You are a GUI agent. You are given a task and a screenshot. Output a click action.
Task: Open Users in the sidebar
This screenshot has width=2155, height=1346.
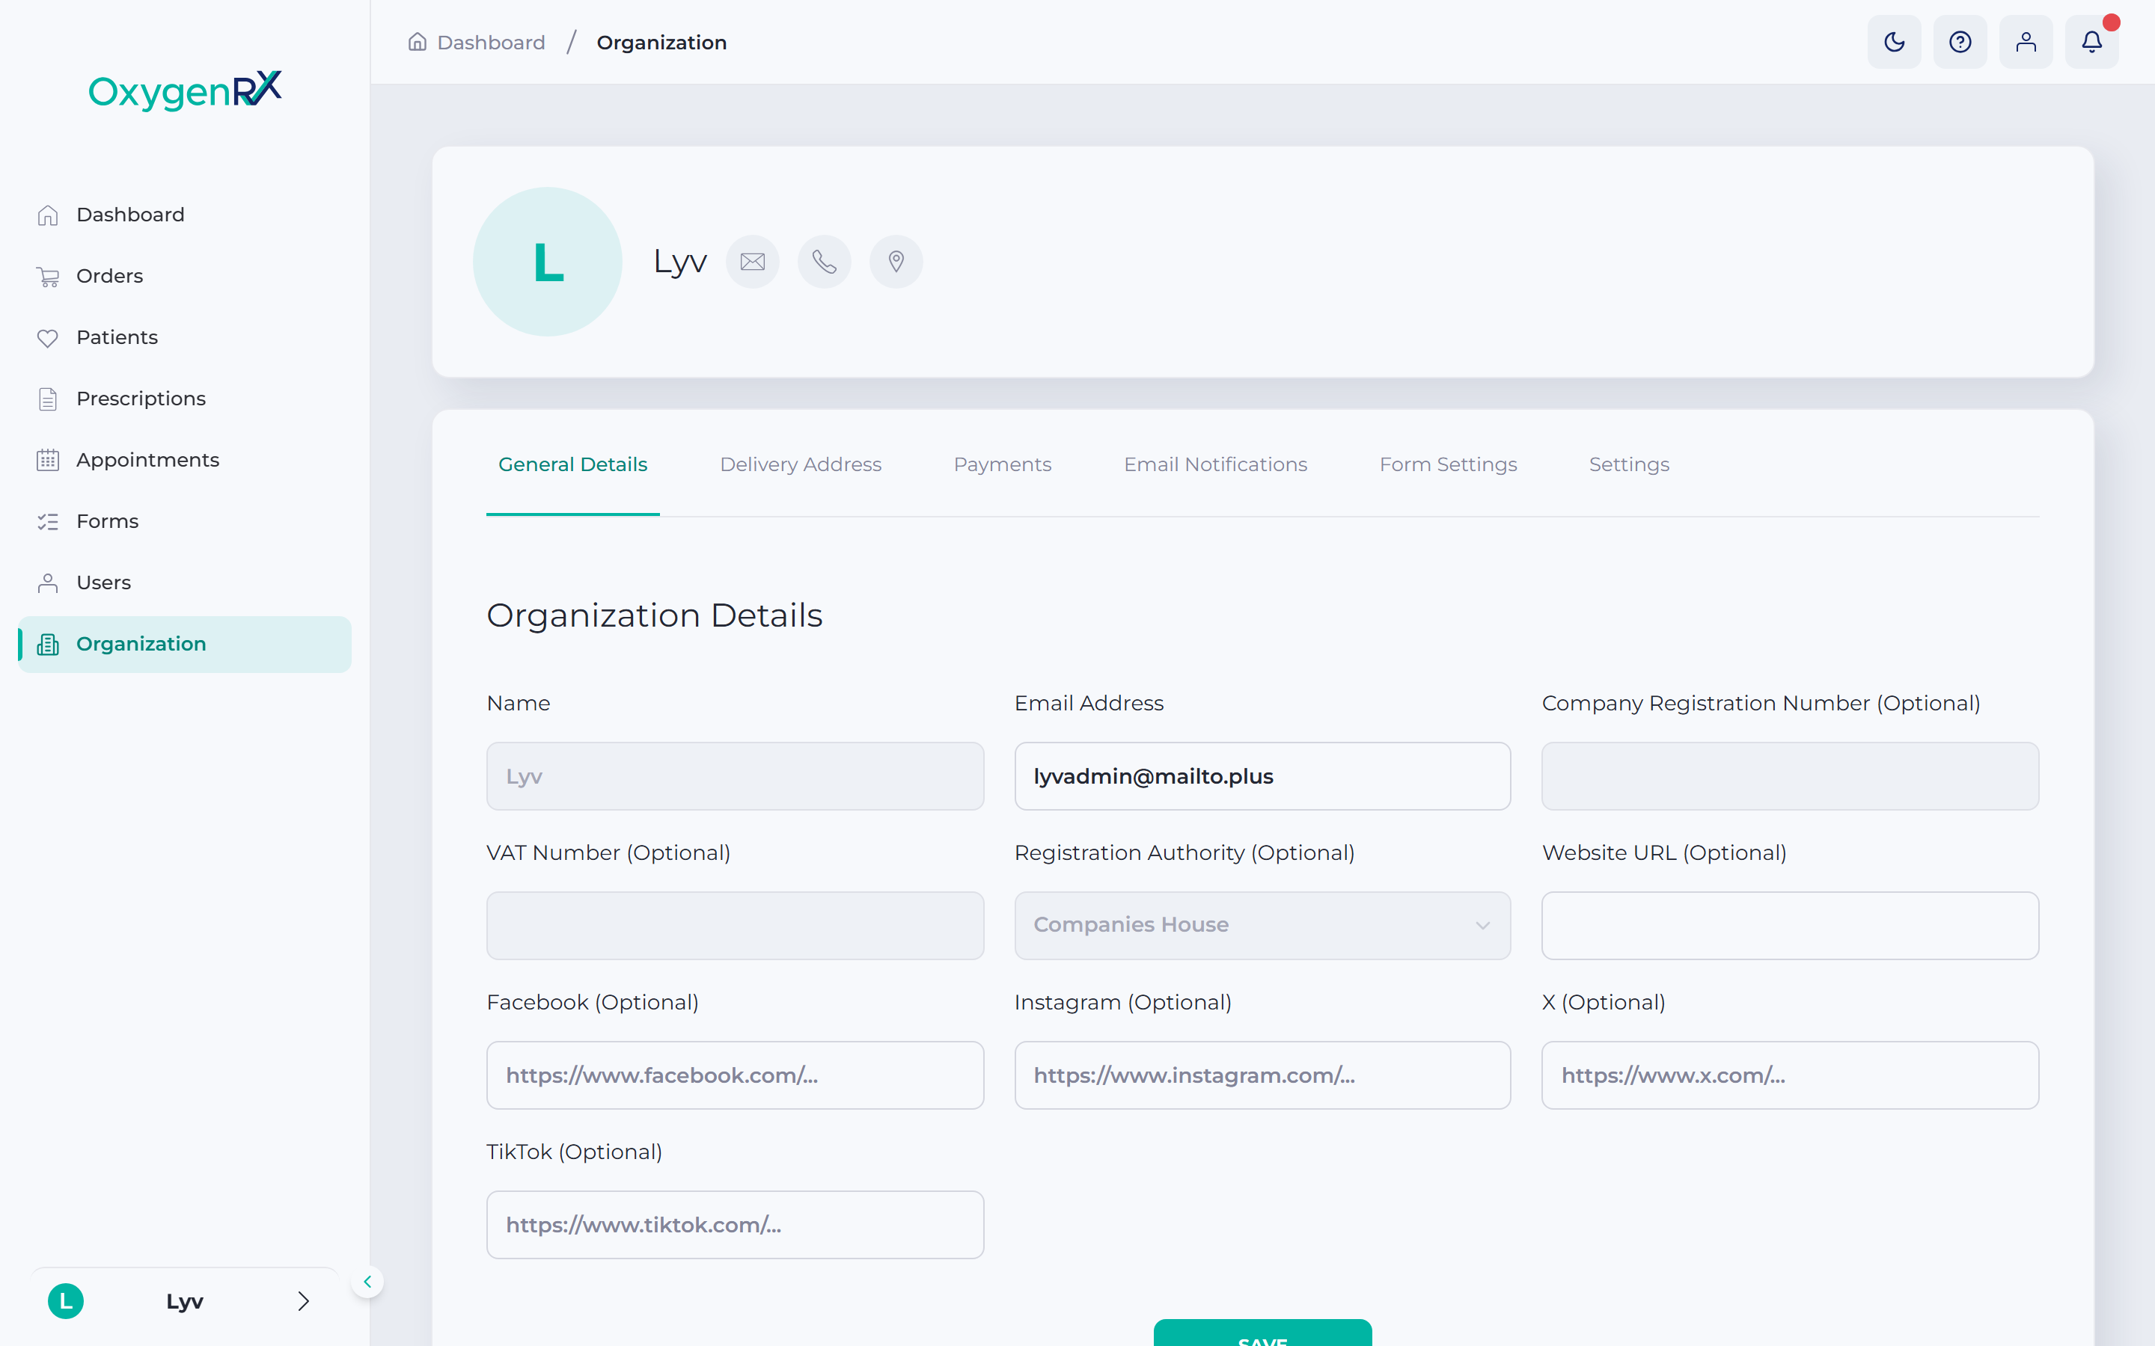184,583
